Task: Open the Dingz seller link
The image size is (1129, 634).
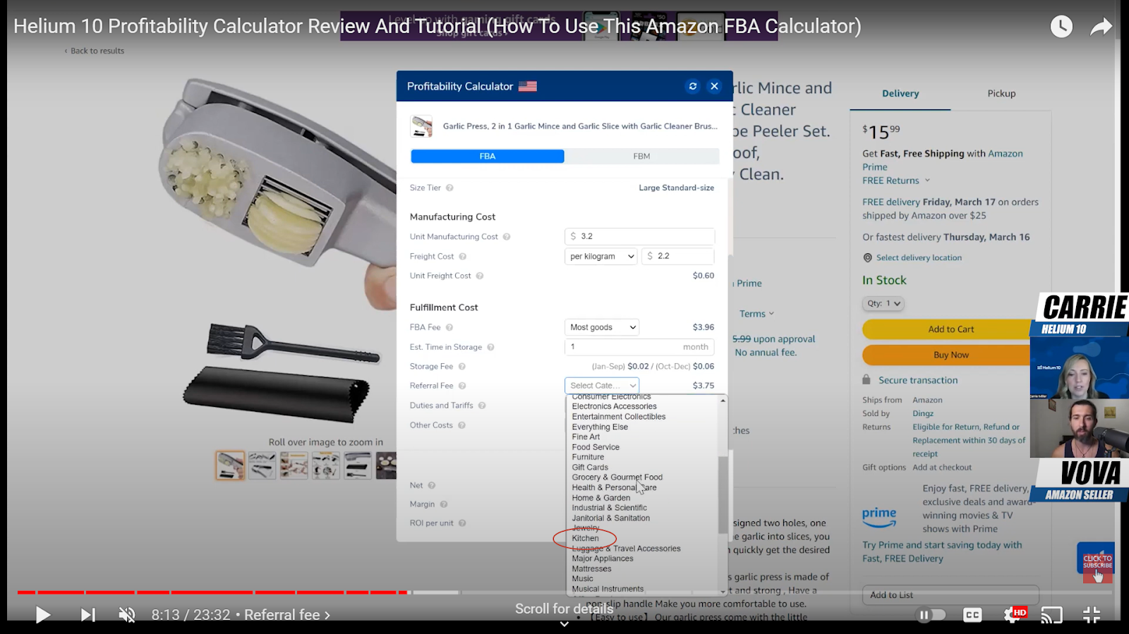Action: pos(923,414)
